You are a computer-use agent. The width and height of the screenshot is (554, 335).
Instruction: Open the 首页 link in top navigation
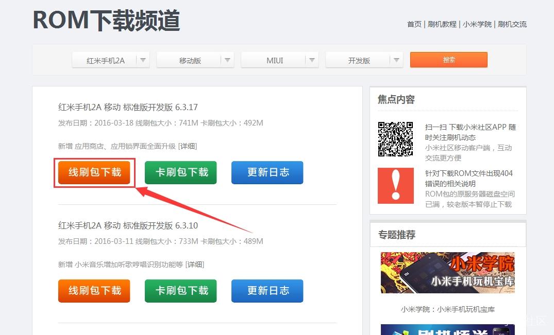[414, 24]
